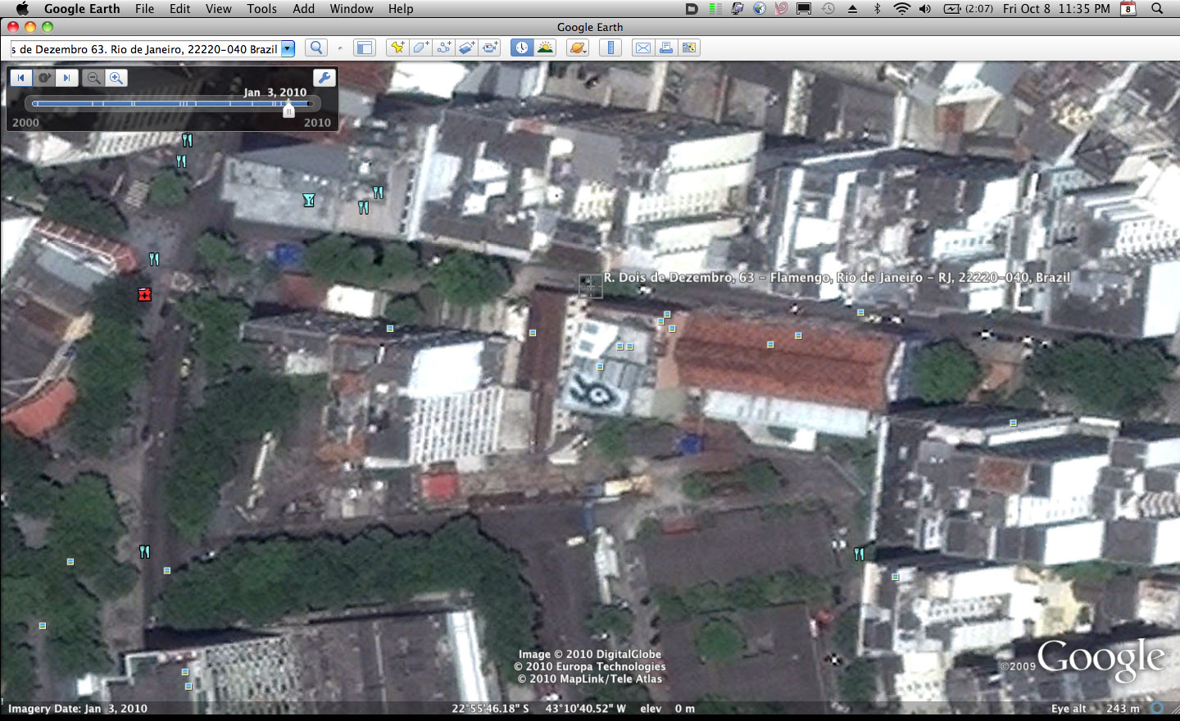Add an image overlay
This screenshot has height=721, width=1180.
coord(466,48)
